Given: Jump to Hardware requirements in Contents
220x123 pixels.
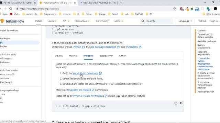Looking at the screenshot, I should (204, 53).
